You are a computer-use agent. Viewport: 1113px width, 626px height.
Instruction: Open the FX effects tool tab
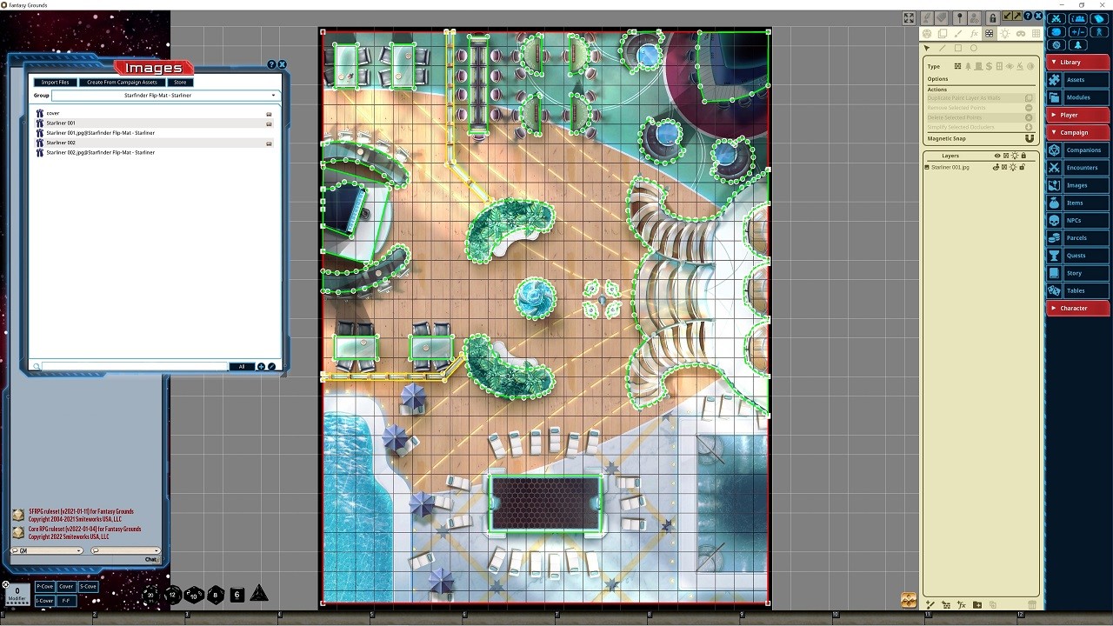click(x=974, y=34)
